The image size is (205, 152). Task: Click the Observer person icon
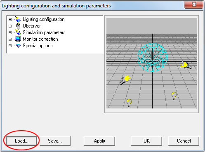[18, 26]
